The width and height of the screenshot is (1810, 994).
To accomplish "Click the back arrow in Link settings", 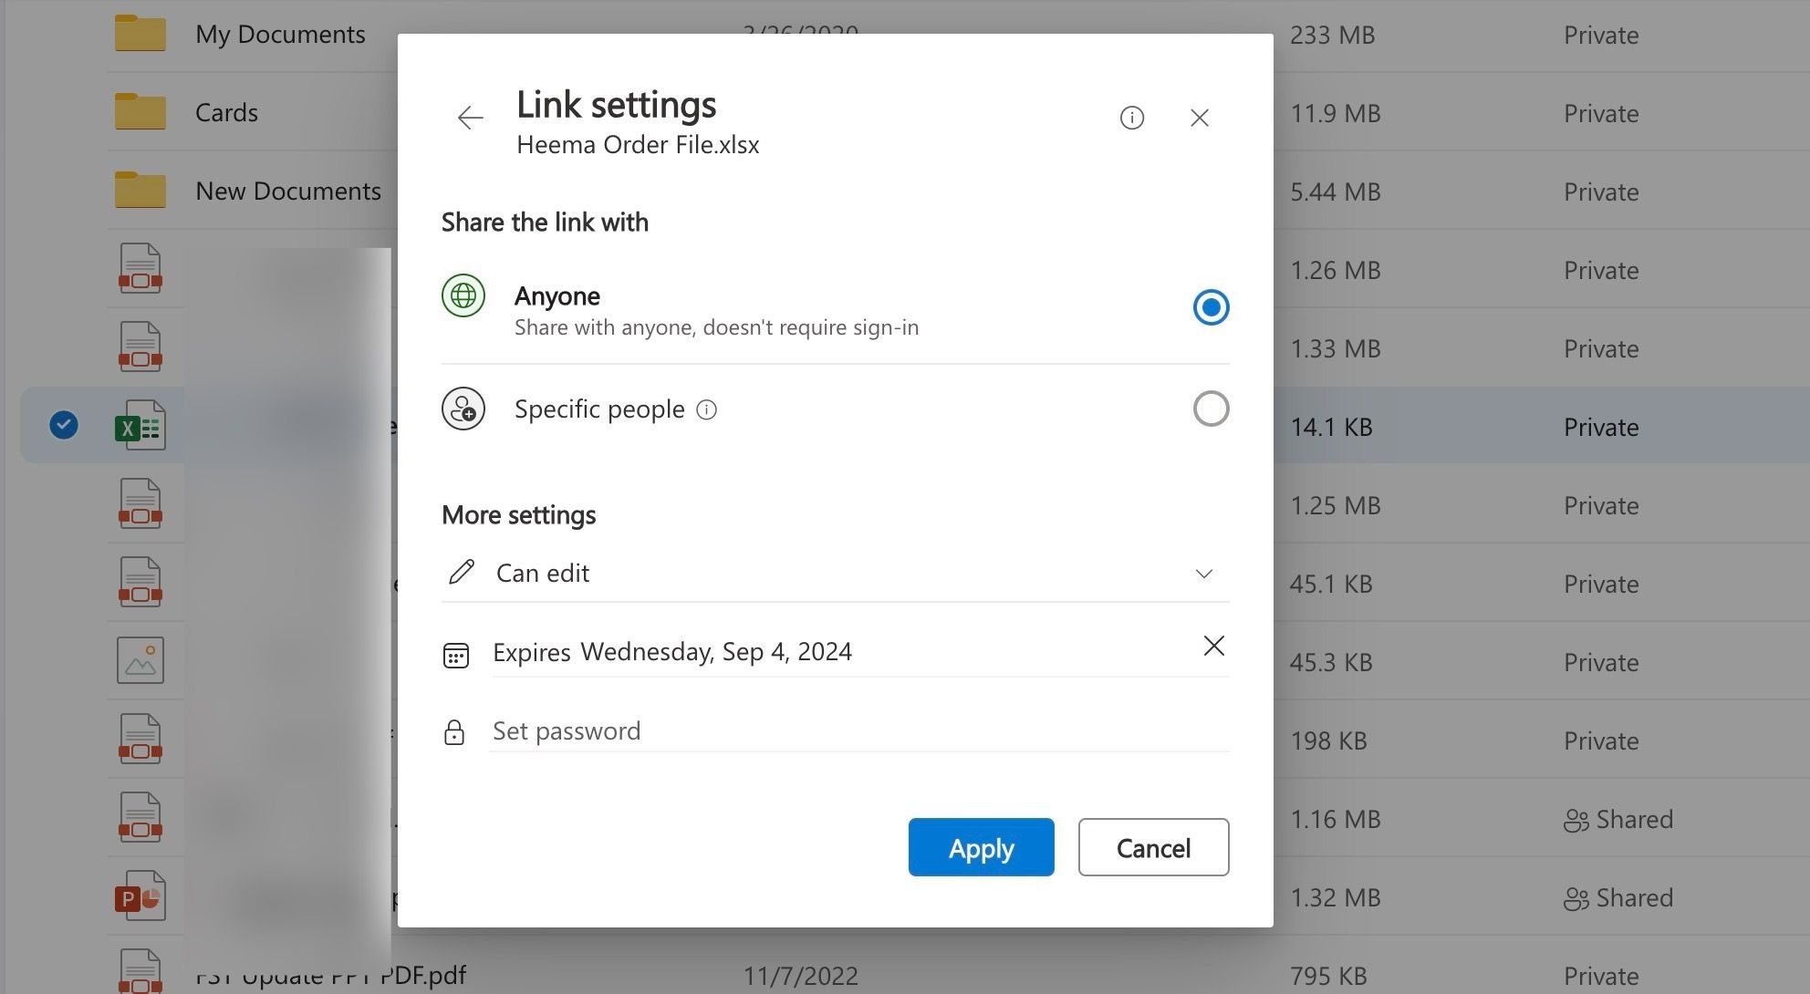I will (469, 118).
